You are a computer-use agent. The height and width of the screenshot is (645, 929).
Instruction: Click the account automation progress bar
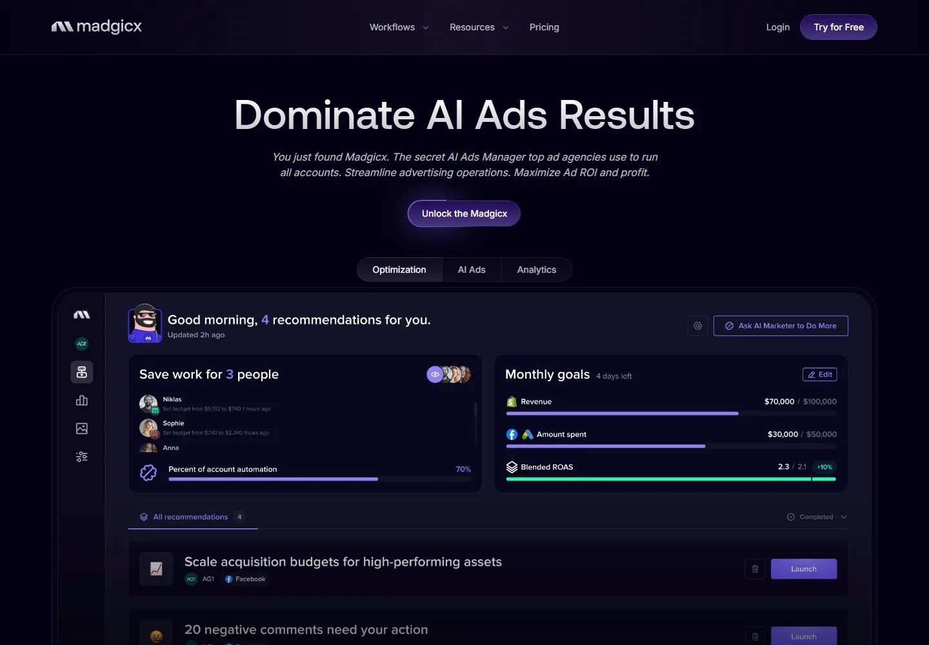point(320,479)
